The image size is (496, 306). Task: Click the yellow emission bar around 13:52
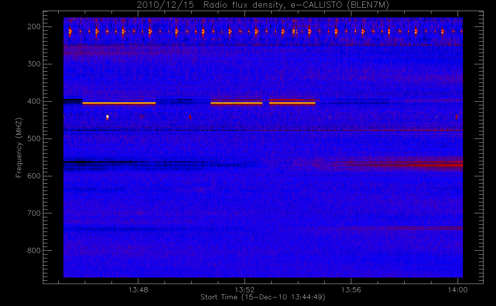point(236,103)
